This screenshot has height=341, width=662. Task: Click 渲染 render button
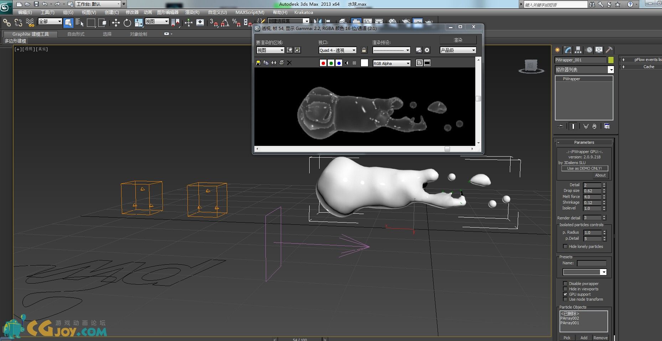458,40
